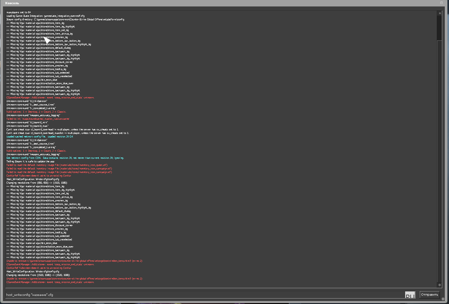Click the Unknown command 'cl_teamid_max' line
This screenshot has width=449, height=304.
27,126
